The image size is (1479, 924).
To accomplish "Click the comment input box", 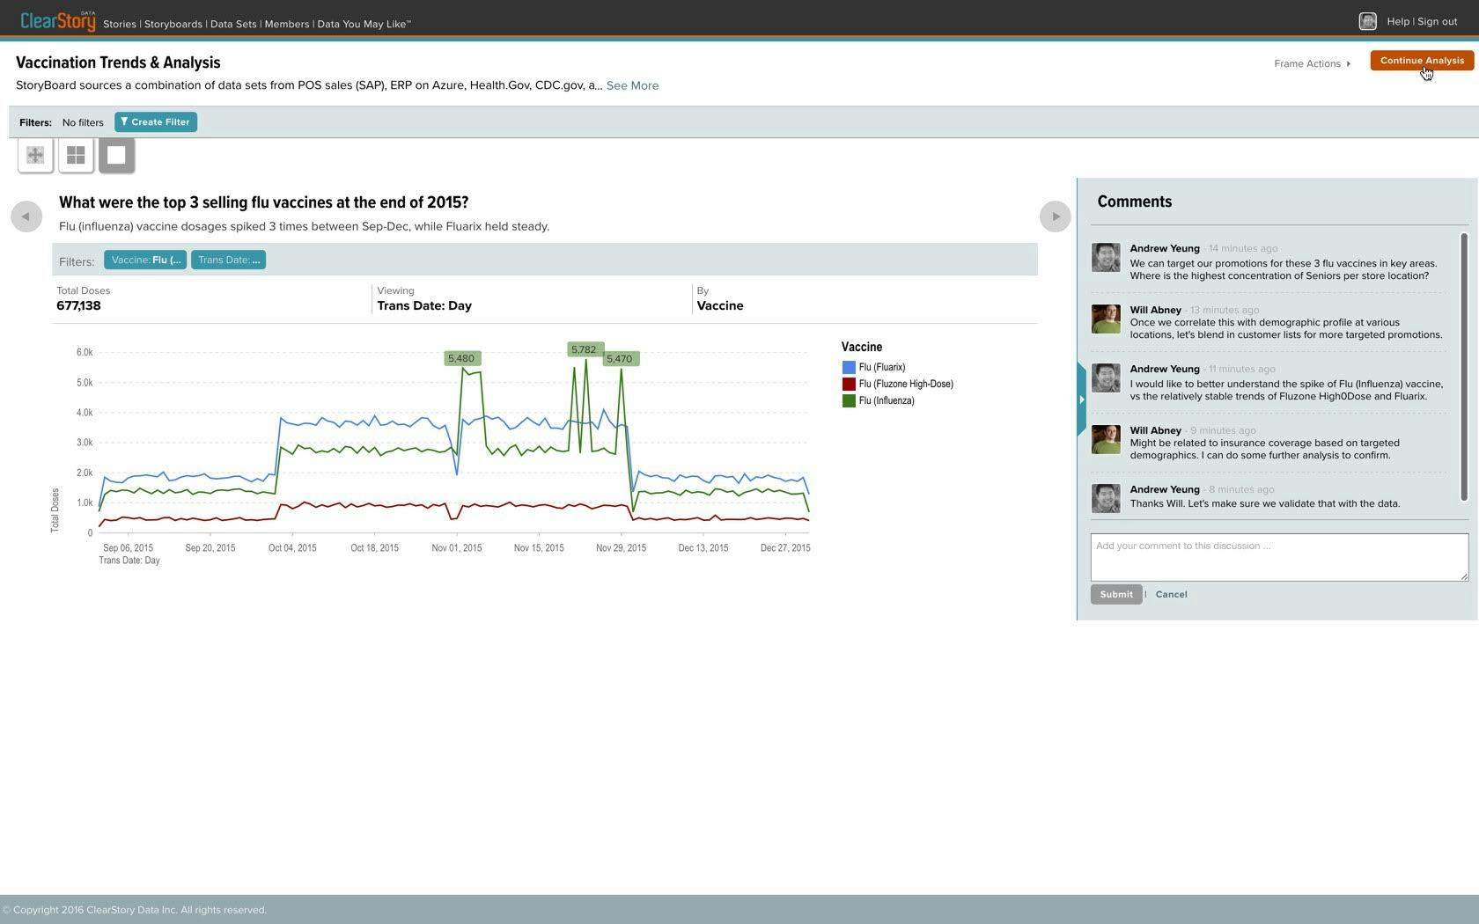I will [1278, 556].
